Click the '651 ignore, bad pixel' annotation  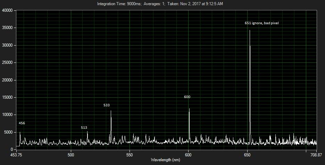click(261, 23)
